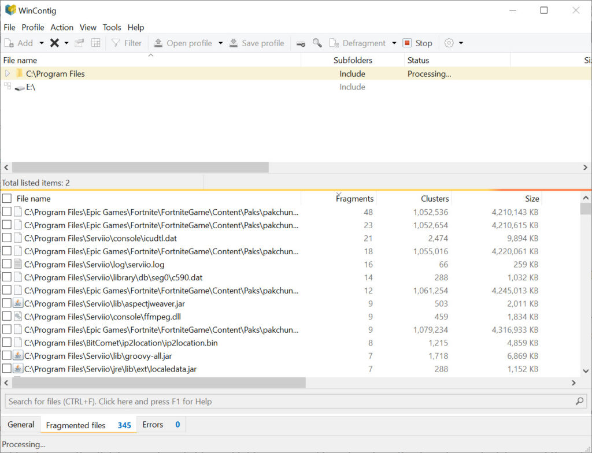This screenshot has height=453, width=592.
Task: Open the Remove X dropdown arrow
Action: (66, 43)
